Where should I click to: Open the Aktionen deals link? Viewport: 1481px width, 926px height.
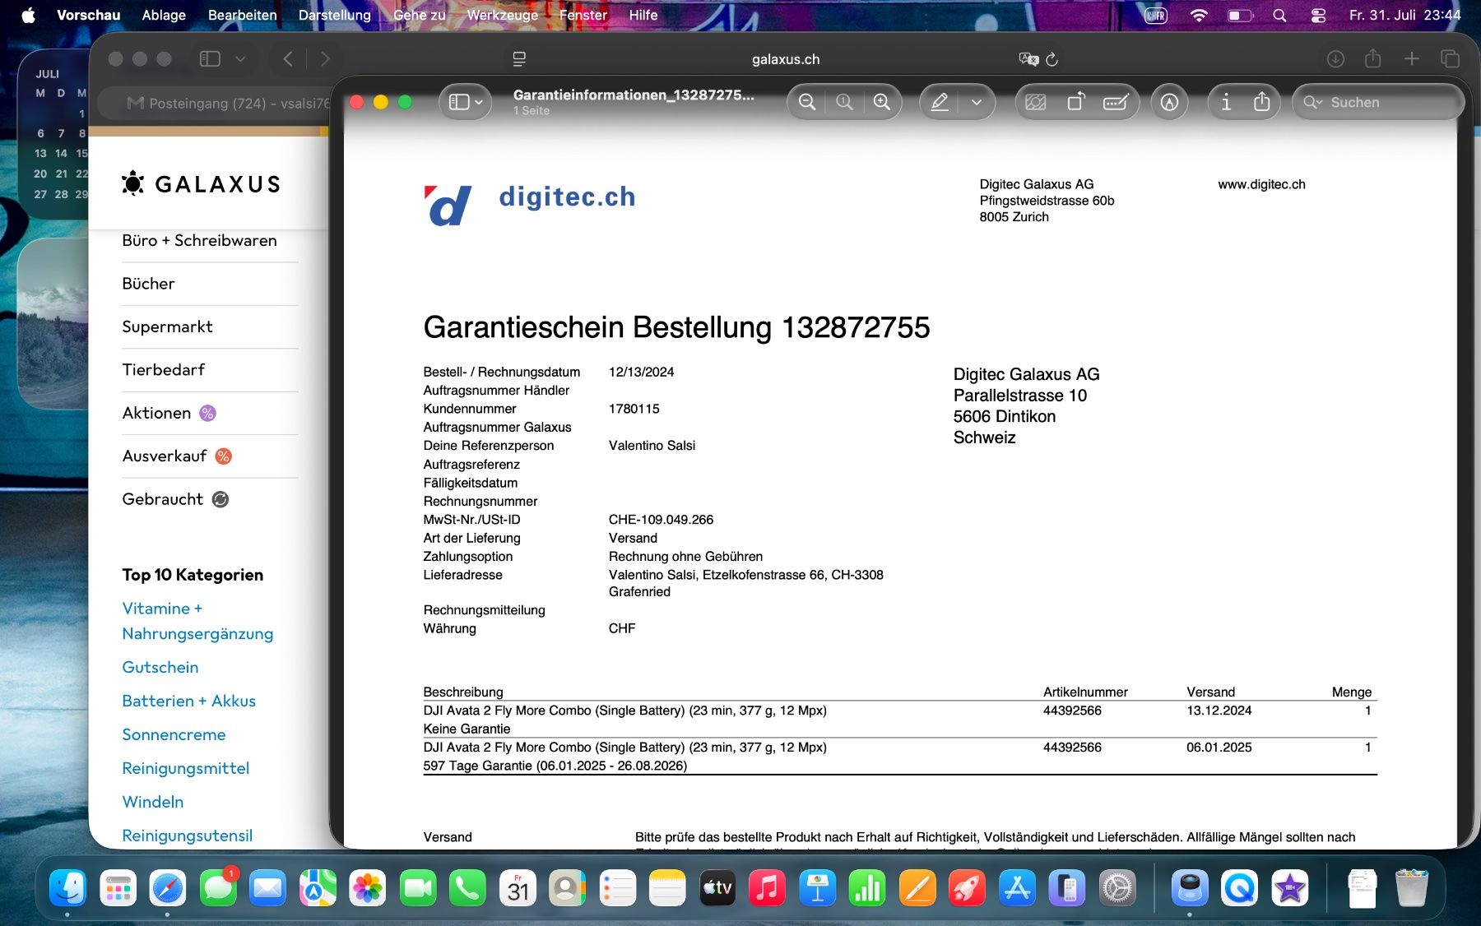(x=169, y=413)
